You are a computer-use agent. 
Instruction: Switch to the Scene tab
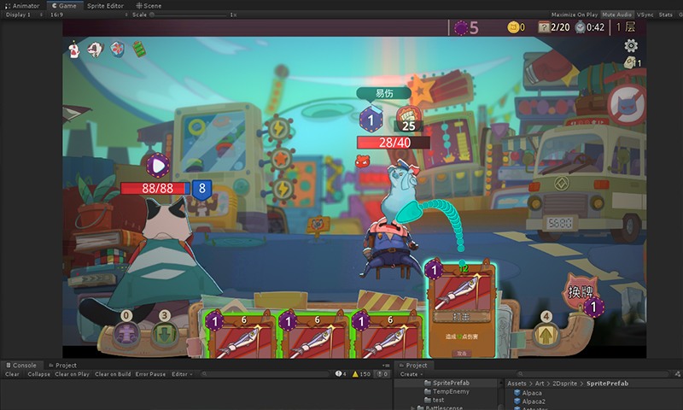coord(149,5)
